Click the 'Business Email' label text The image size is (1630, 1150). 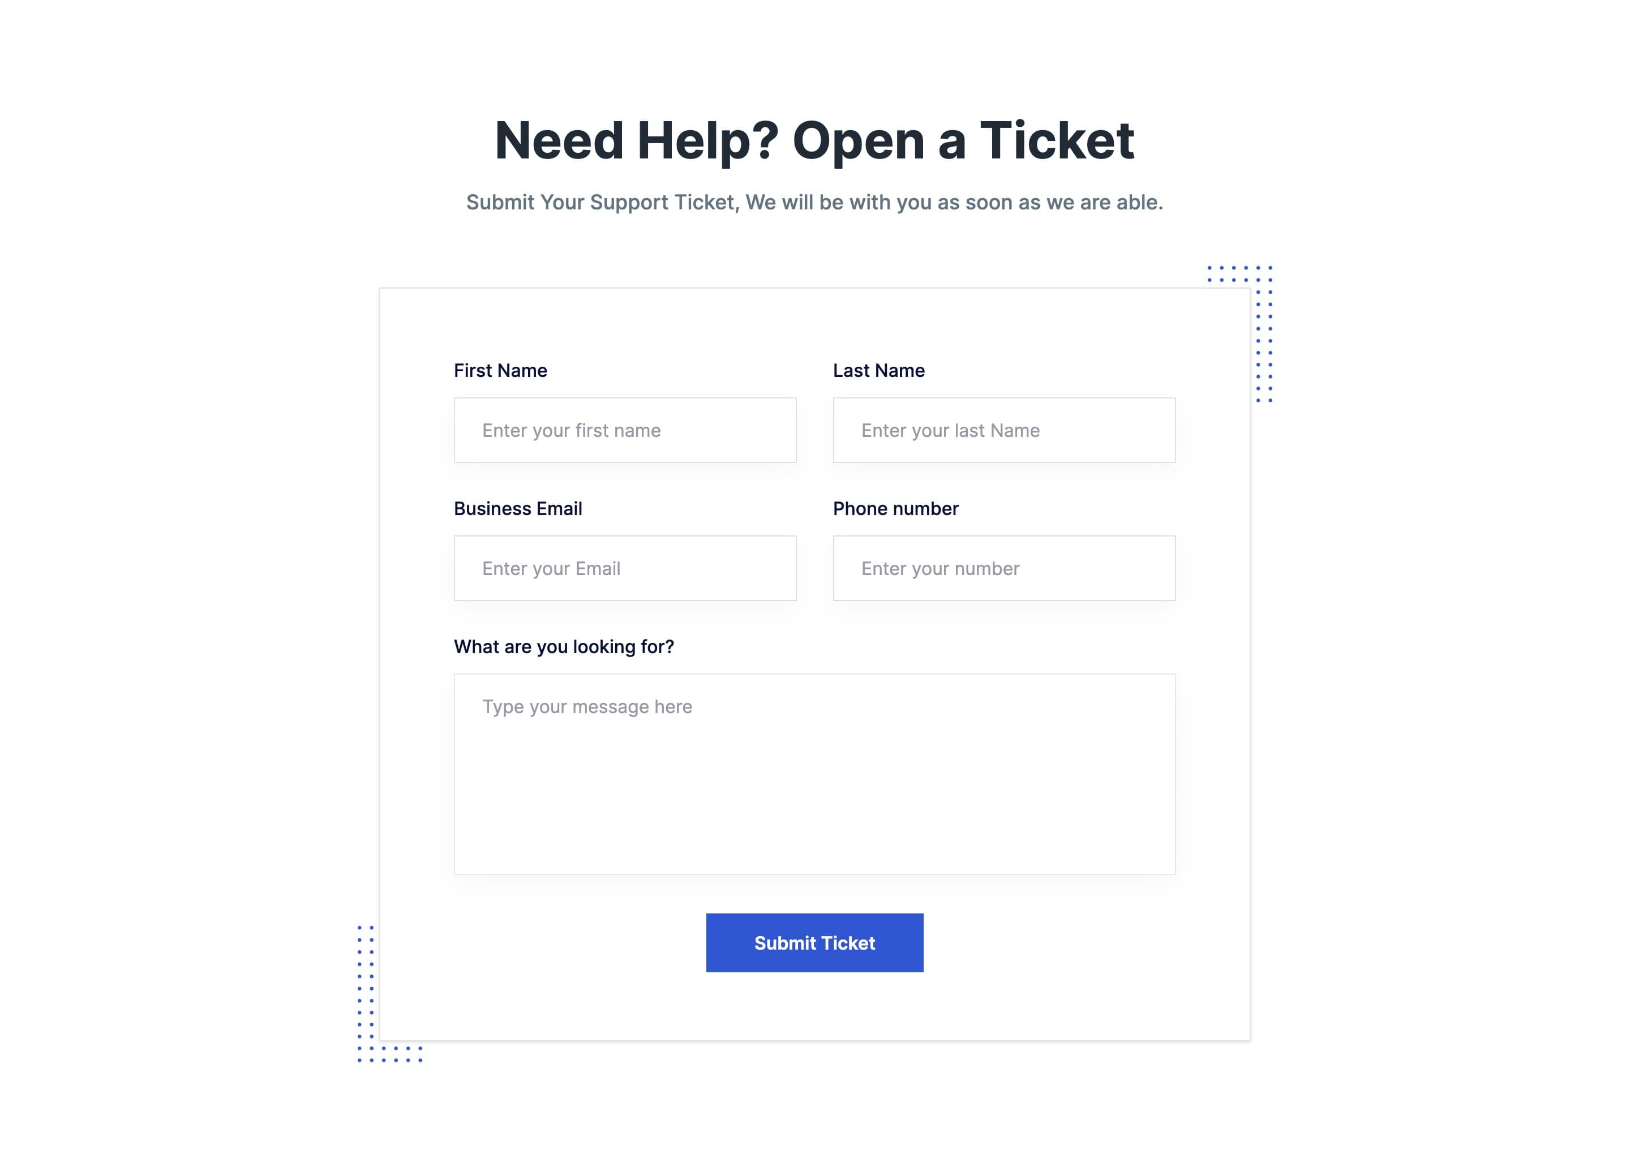pos(518,508)
